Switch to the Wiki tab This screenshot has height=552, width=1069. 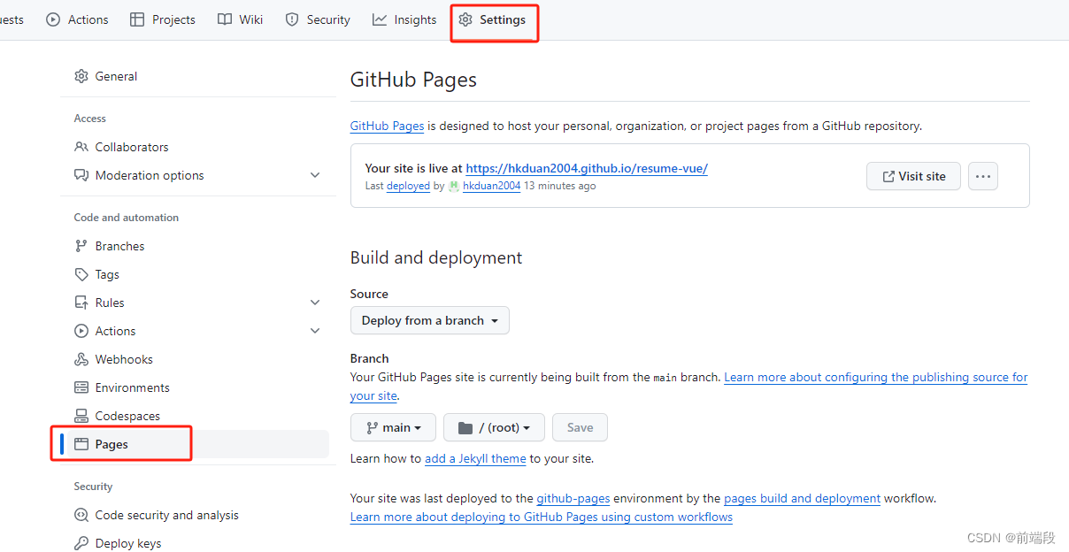pyautogui.click(x=241, y=19)
